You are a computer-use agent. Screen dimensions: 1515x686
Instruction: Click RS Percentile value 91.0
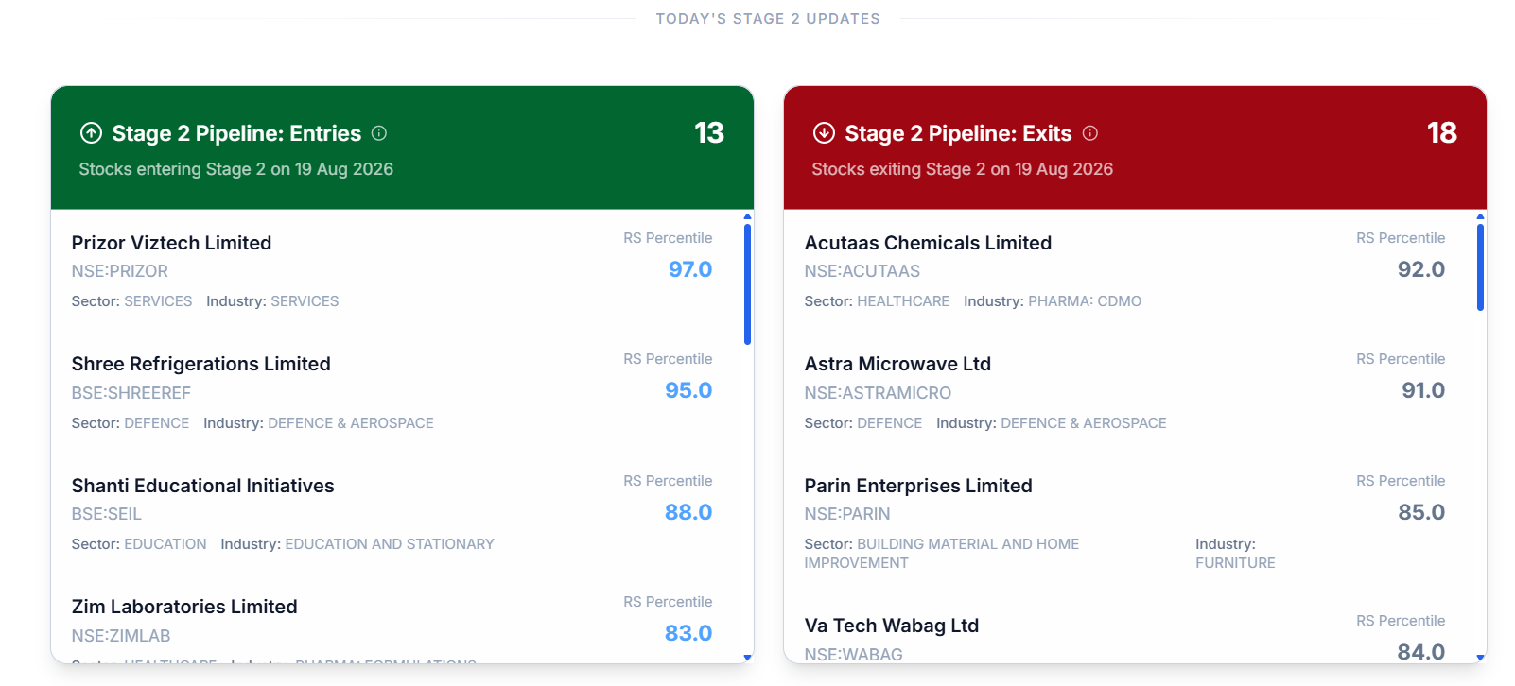(x=1423, y=390)
